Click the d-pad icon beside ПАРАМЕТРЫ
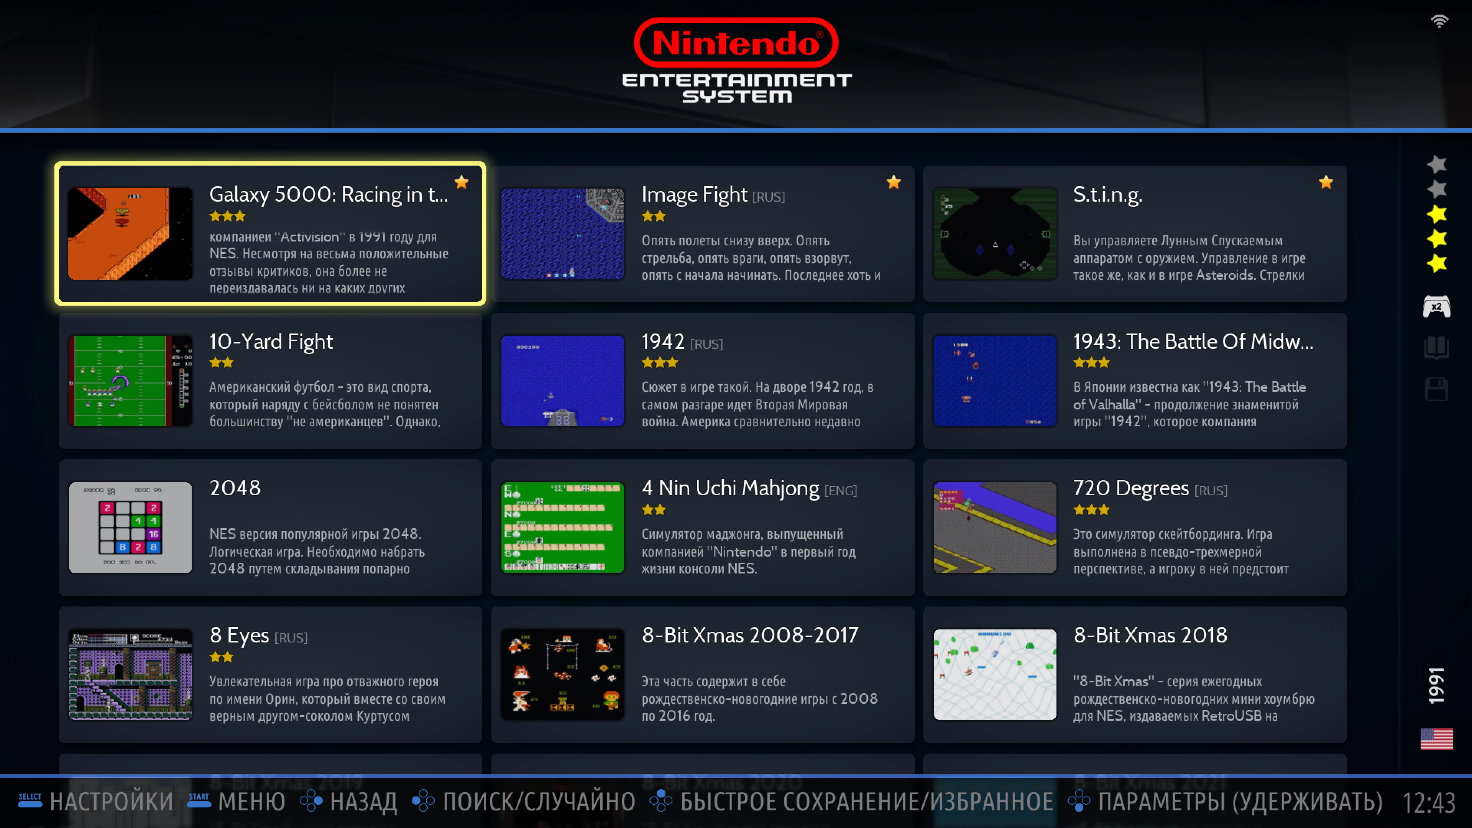The width and height of the screenshot is (1472, 828). (1079, 800)
